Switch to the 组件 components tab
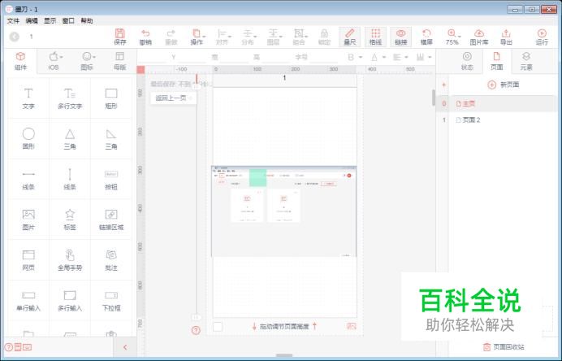Screen dimensions: 562x361 21,61
